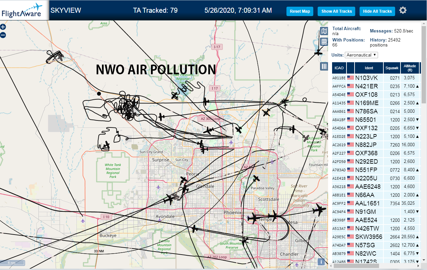Sort table by Squawk column

(392, 68)
